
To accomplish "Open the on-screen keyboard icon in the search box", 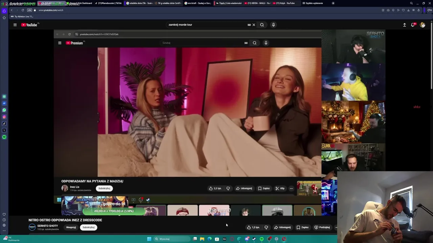I will tap(249, 25).
